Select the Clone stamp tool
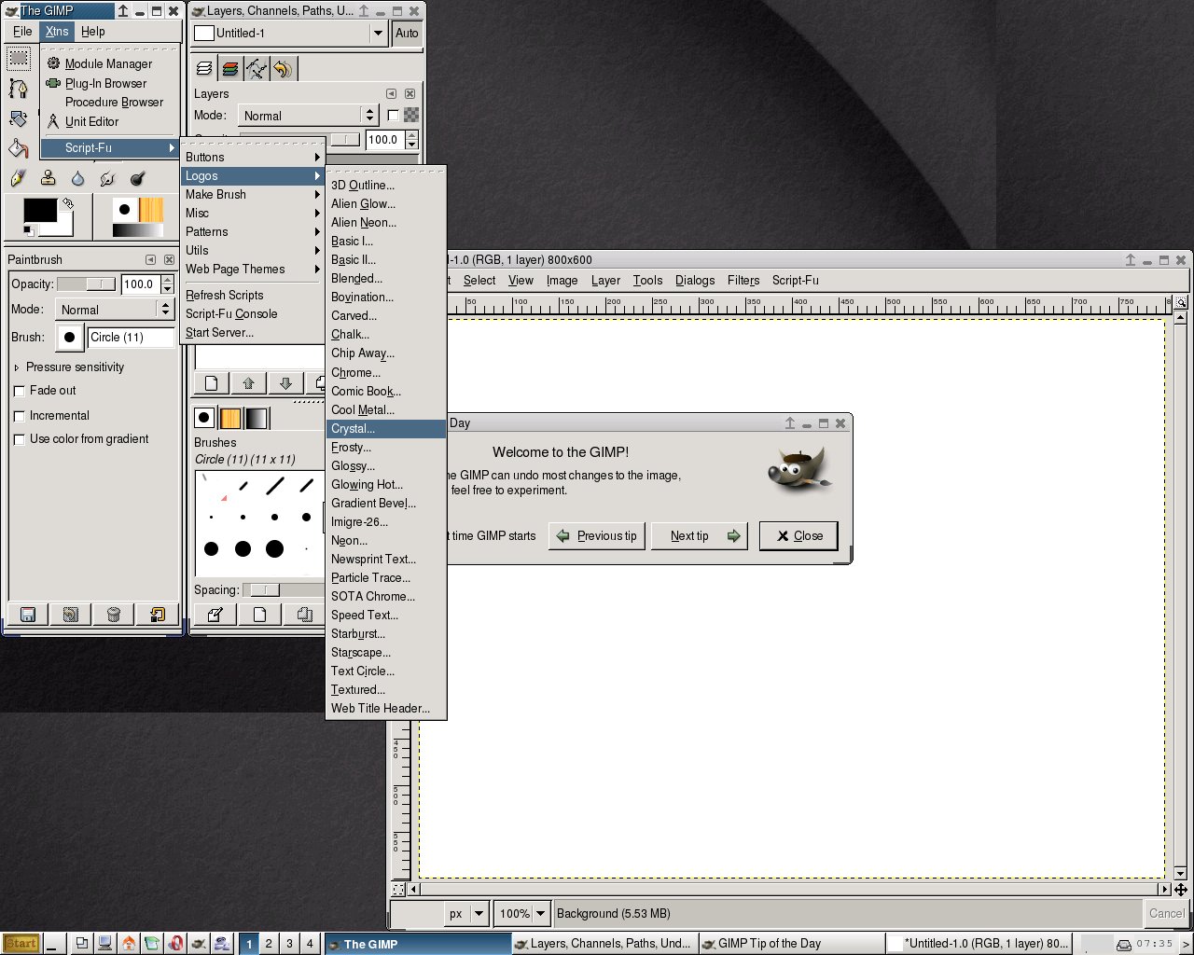 point(49,178)
